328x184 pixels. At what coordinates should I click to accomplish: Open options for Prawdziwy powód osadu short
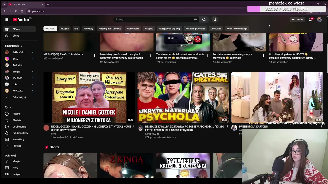(x=151, y=55)
